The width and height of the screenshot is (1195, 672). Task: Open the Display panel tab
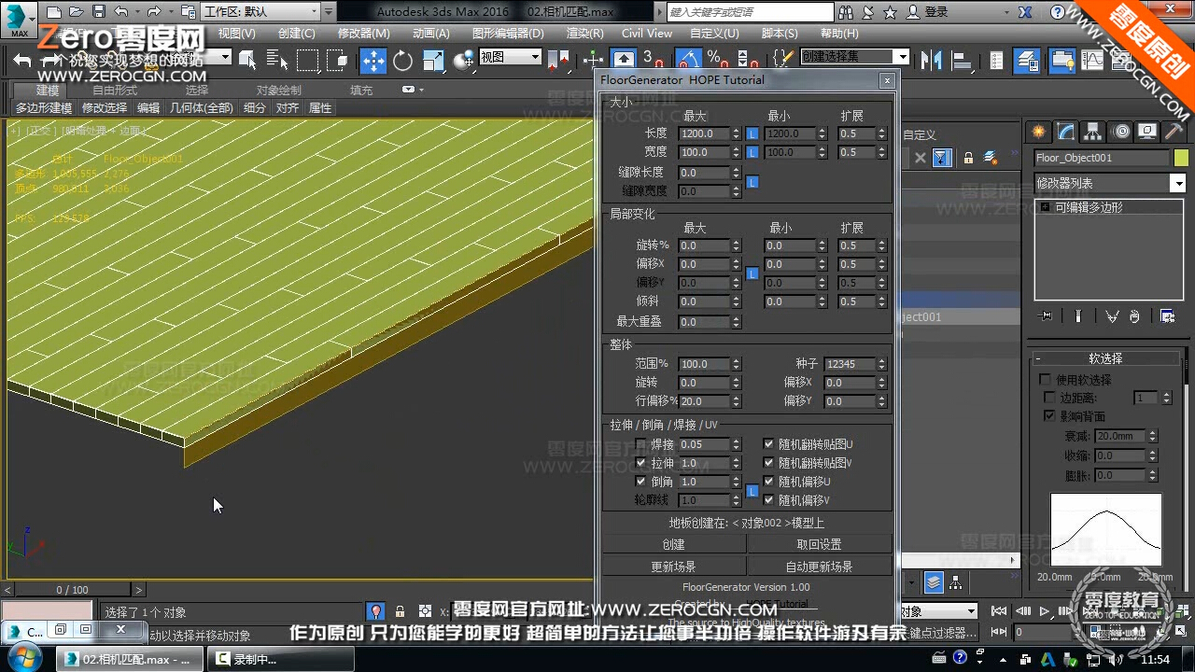(1147, 132)
